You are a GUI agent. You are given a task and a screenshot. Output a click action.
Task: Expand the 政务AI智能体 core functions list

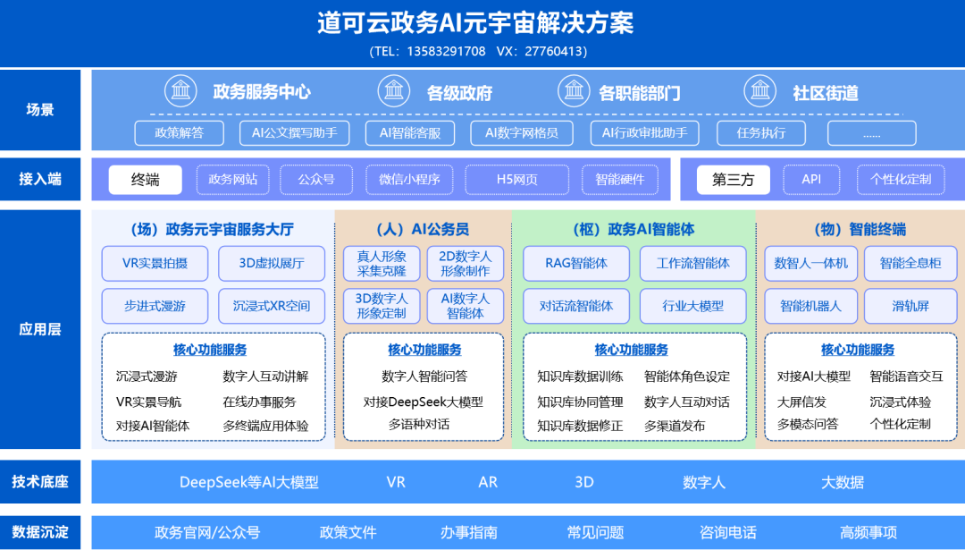(631, 349)
